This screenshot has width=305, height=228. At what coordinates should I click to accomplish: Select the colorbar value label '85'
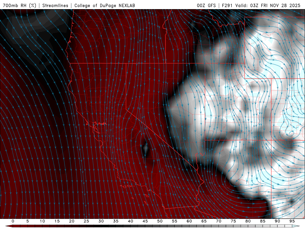(263, 221)
